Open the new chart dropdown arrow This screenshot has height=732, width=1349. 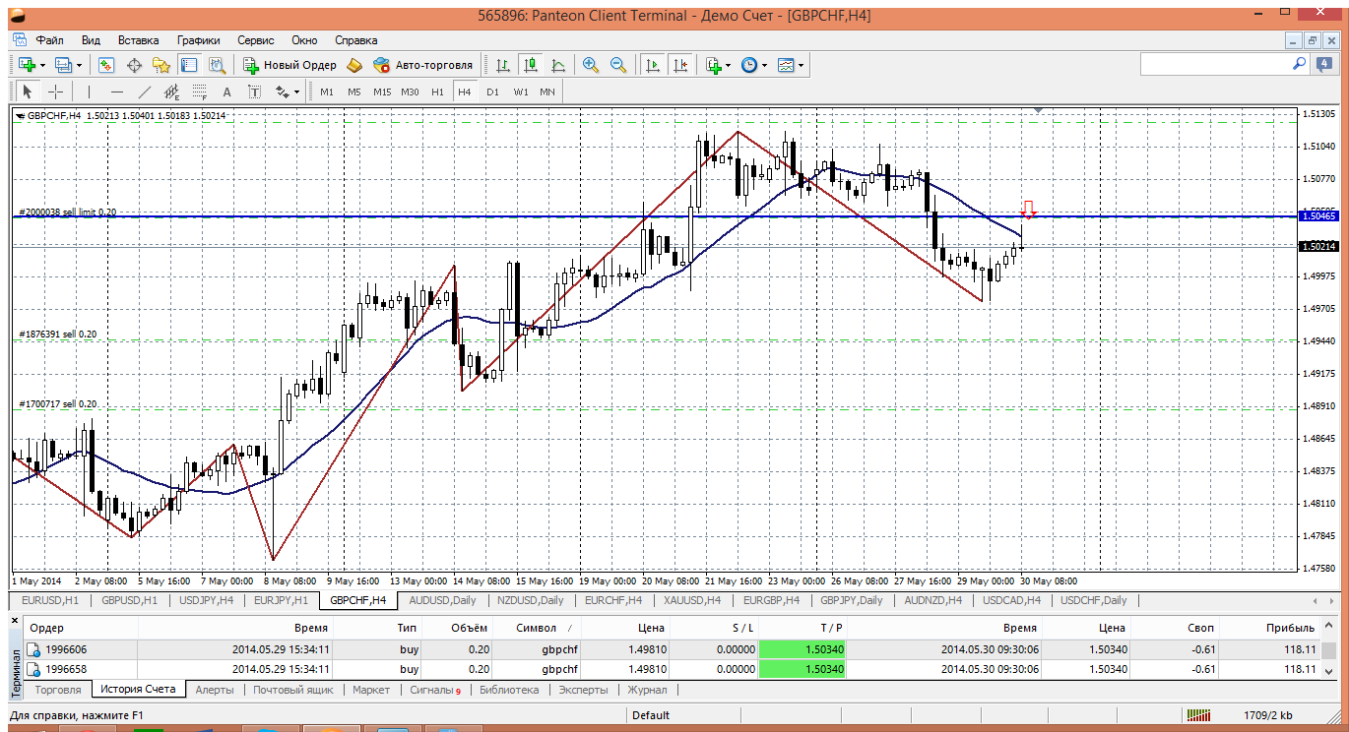(x=41, y=65)
